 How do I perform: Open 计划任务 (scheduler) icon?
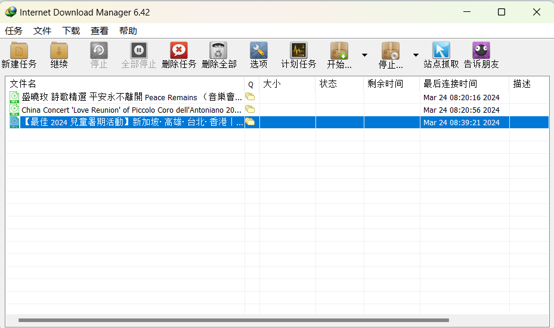(299, 51)
